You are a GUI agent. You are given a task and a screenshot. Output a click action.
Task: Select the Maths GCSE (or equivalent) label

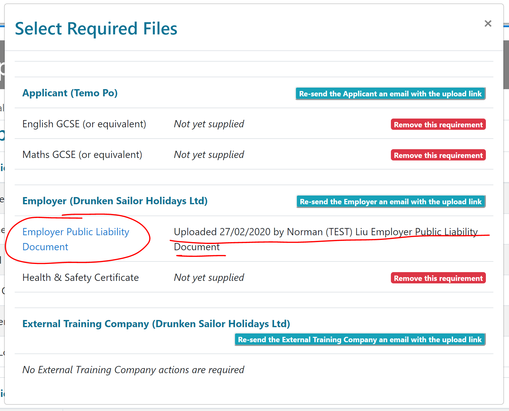click(82, 155)
